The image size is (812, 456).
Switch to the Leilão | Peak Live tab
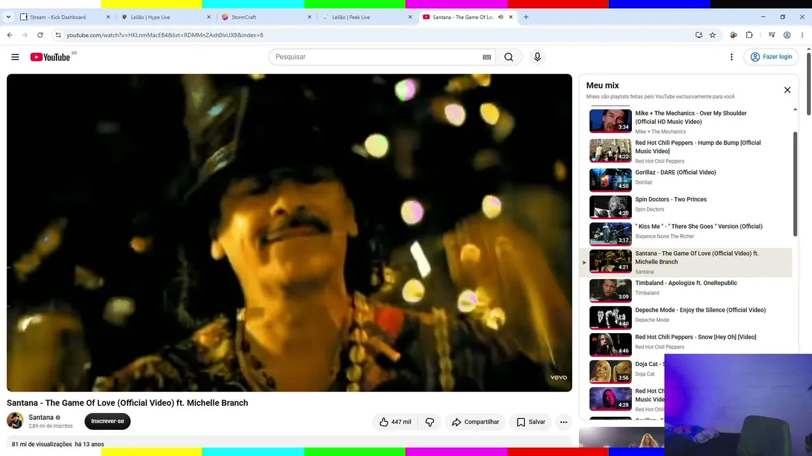coord(366,17)
